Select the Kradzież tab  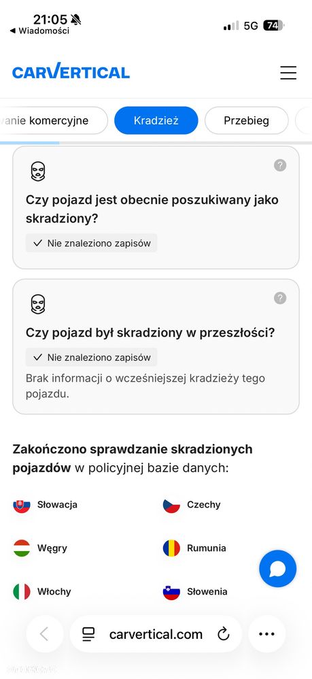click(x=156, y=120)
